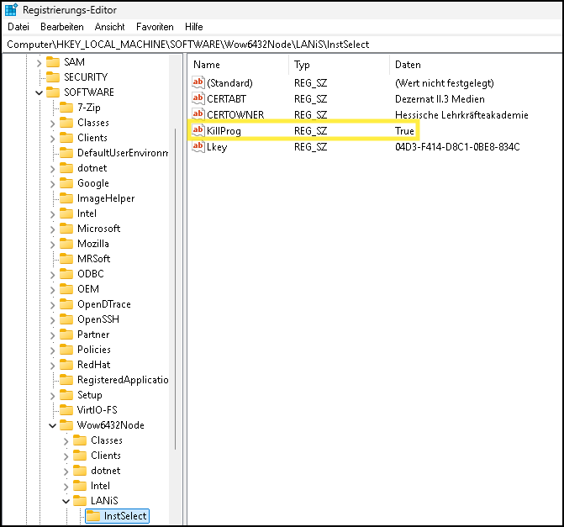Open the Favoriten menu
The height and width of the screenshot is (527, 564).
(x=155, y=27)
